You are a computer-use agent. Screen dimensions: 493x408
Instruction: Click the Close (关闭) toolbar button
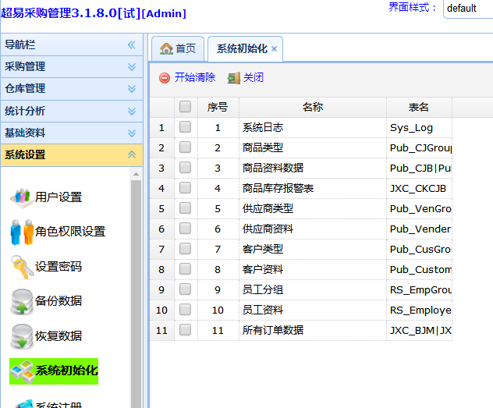tap(245, 77)
